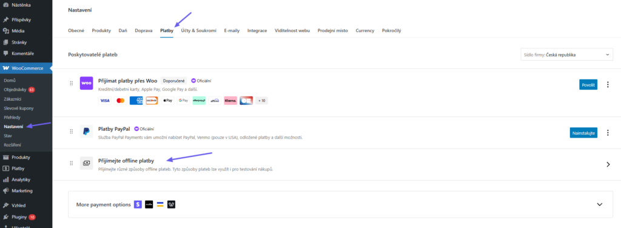Open the Daň settings tab

pos(123,30)
